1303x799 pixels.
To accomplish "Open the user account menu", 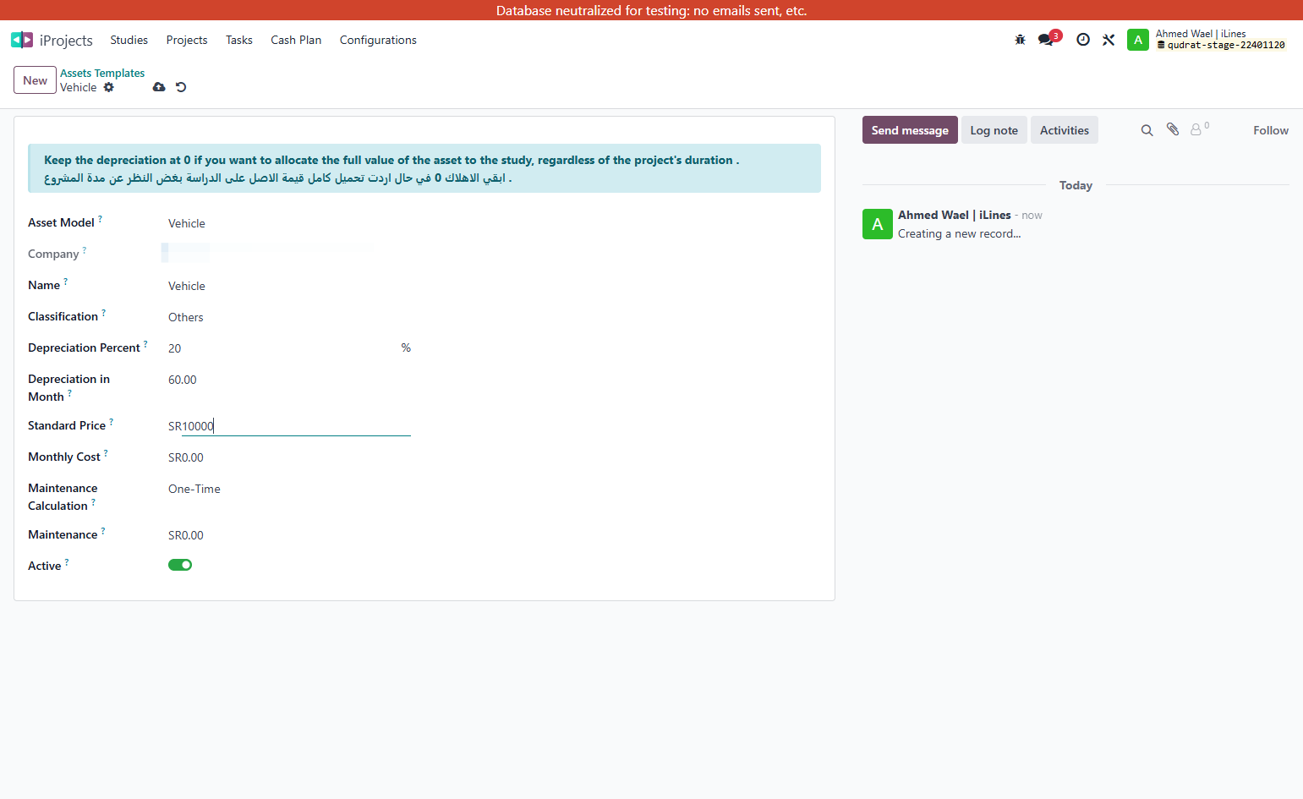I will coord(1207,40).
